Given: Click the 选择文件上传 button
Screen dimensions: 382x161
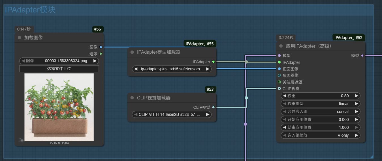Looking at the screenshot, I should (x=59, y=69).
